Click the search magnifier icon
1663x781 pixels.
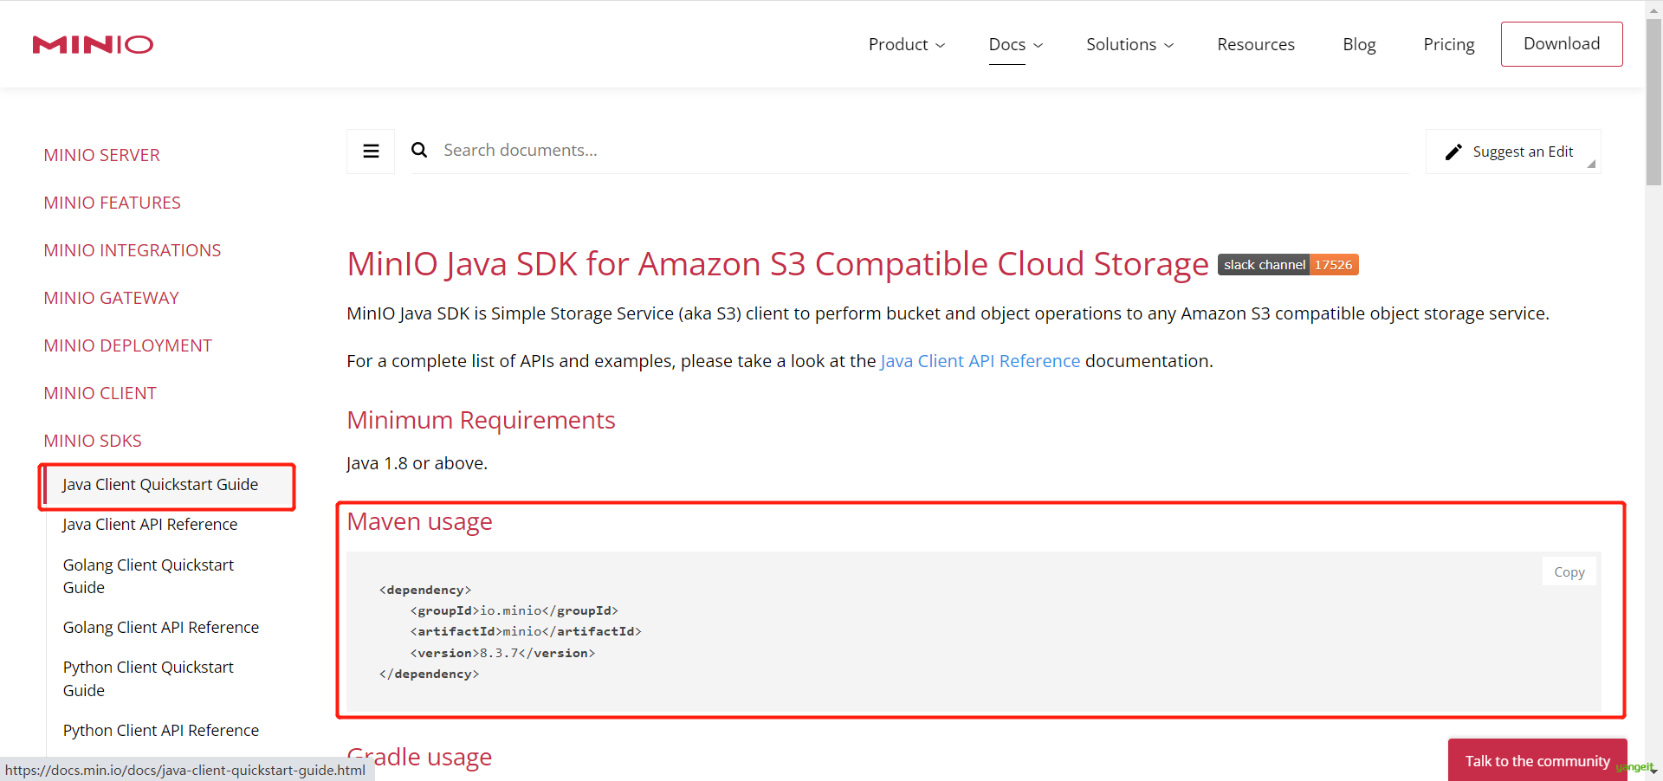click(x=419, y=151)
